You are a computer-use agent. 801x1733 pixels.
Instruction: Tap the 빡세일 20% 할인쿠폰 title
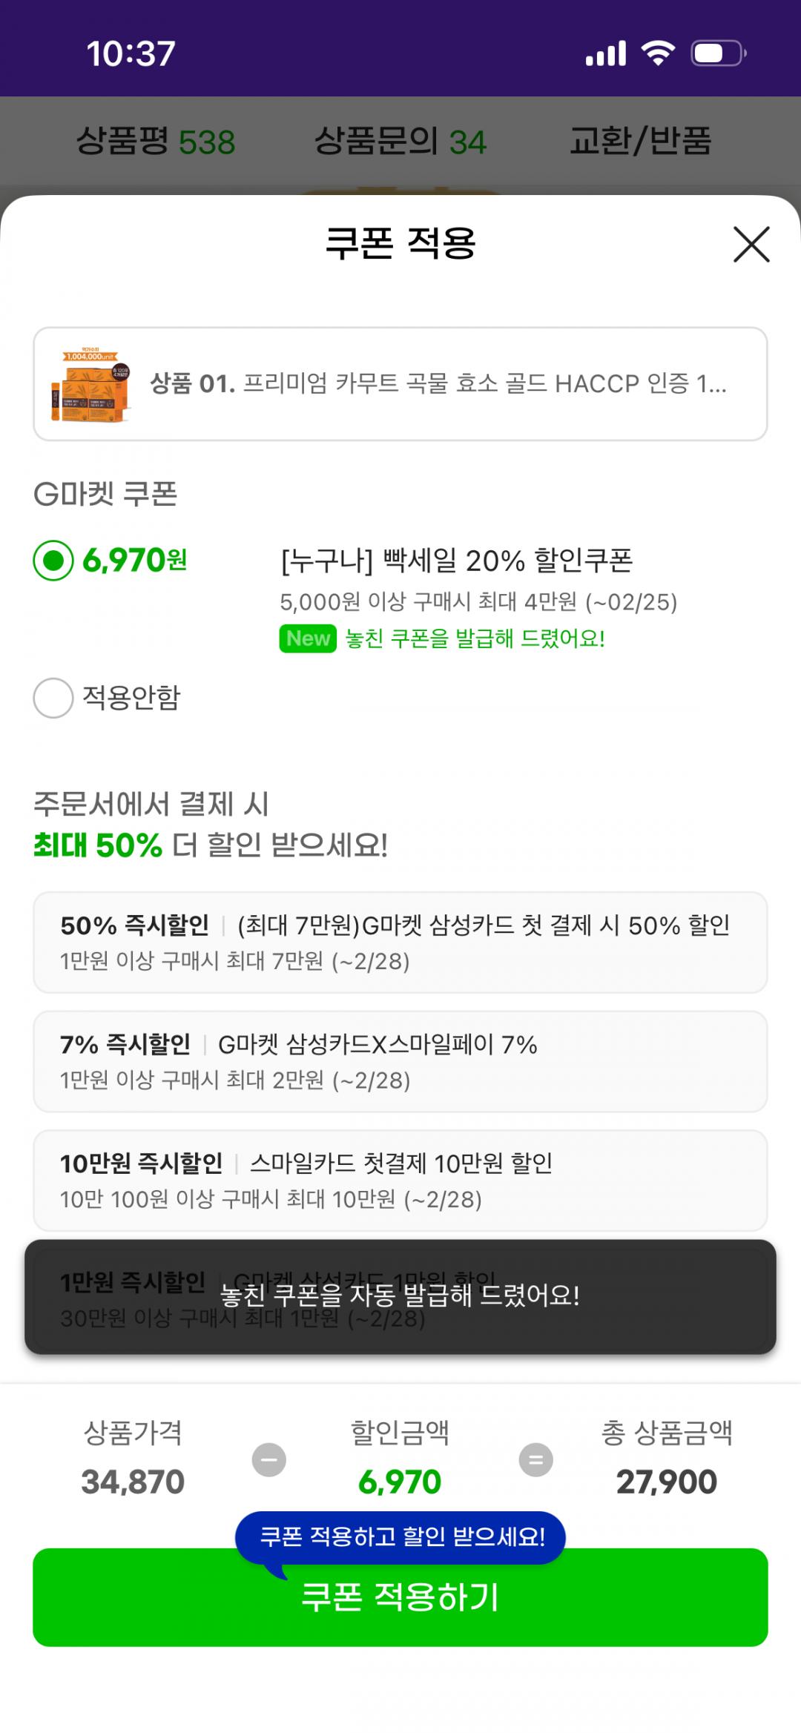456,561
